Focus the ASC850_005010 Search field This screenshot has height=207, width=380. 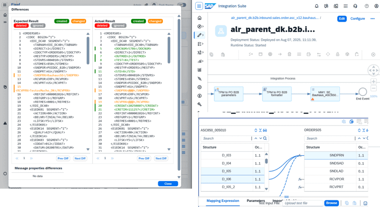coord(227,138)
